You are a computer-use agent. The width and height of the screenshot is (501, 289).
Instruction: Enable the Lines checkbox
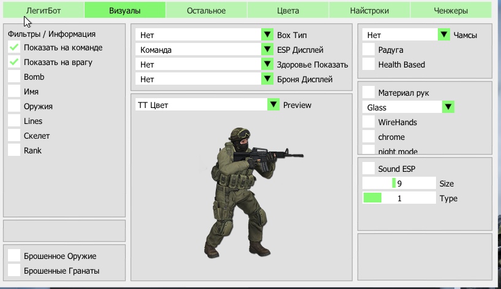[x=14, y=121]
